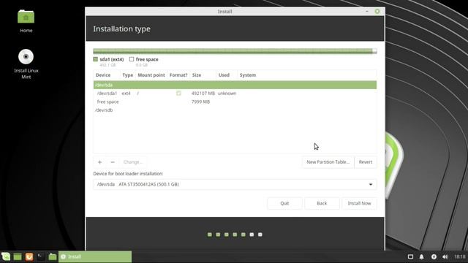
Task: Select the /dev/sdb row
Action: tap(235, 110)
